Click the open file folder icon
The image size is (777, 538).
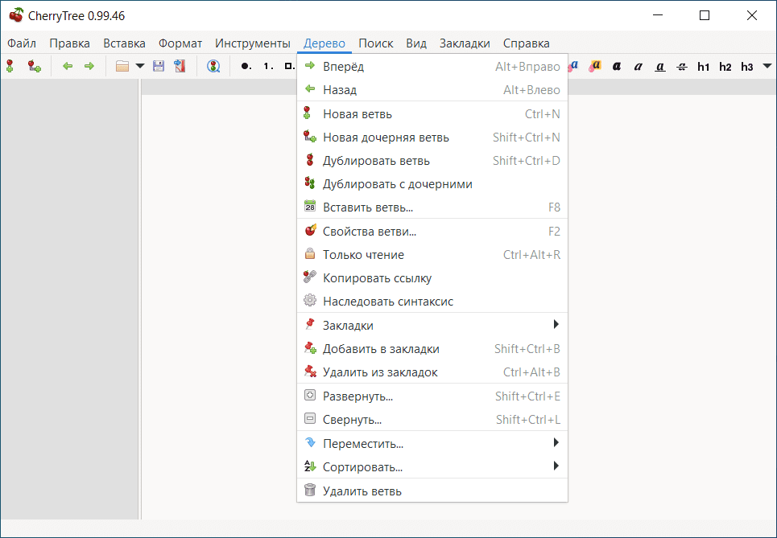point(122,66)
